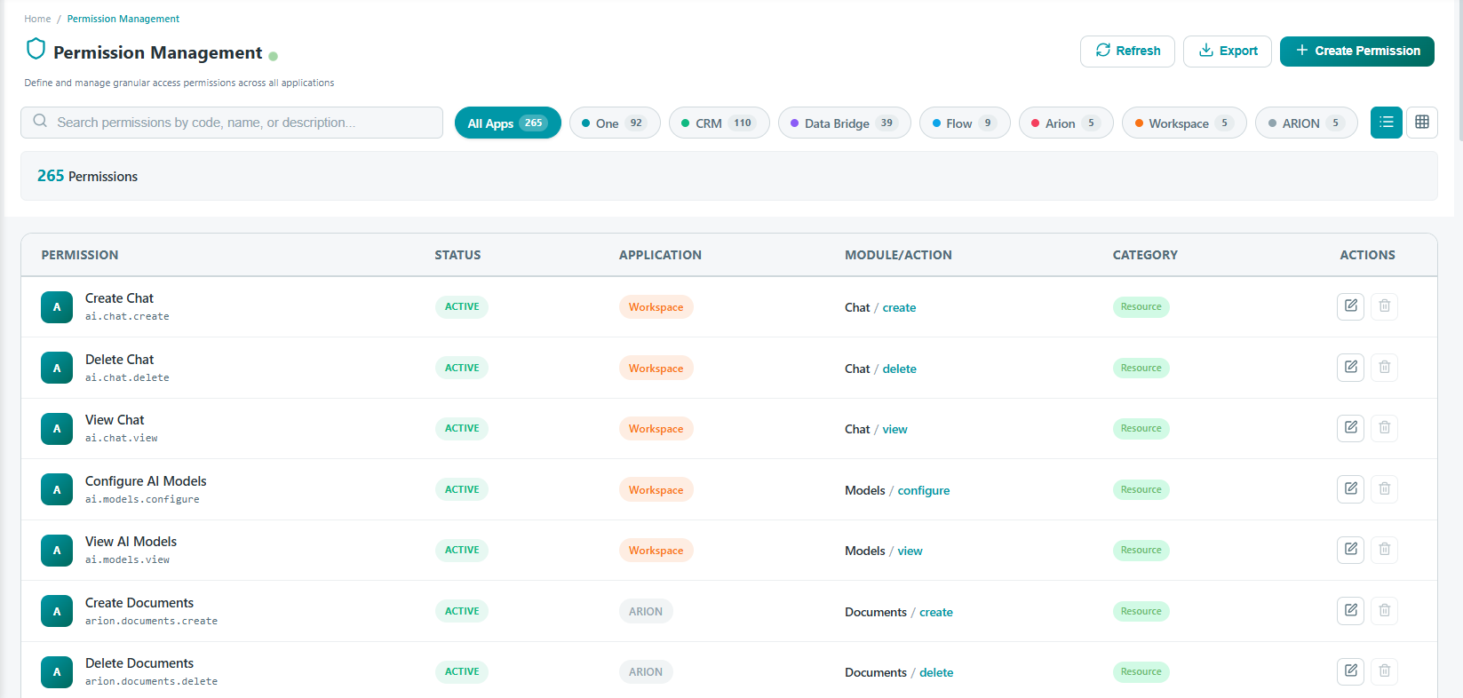Image resolution: width=1463 pixels, height=698 pixels.
Task: Switch to grid view layout
Action: [x=1421, y=123]
